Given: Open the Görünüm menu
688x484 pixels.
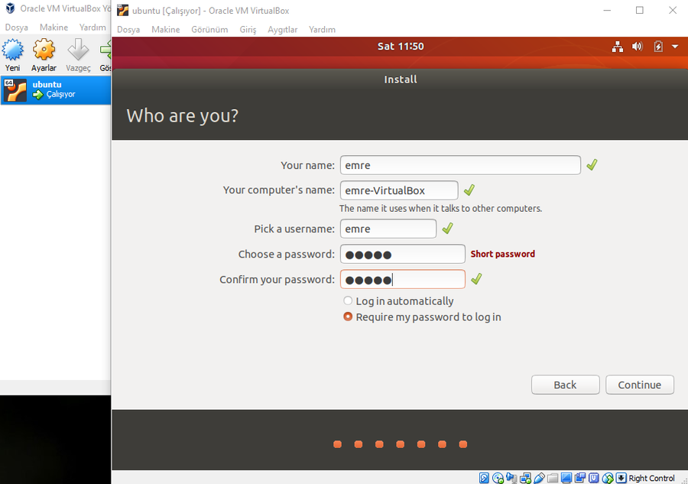Looking at the screenshot, I should (x=210, y=30).
